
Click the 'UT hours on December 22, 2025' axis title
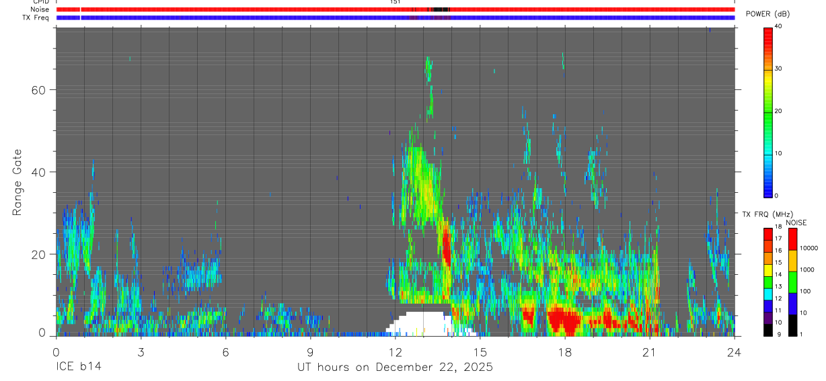point(396,368)
